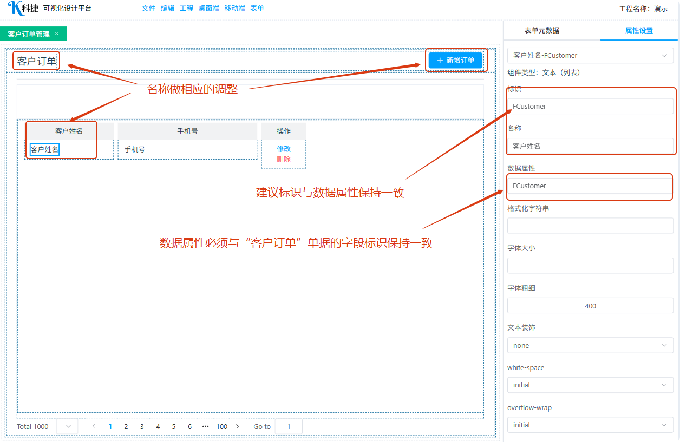Close the 客户订单管理 tab
The image size is (680, 442).
pos(57,34)
